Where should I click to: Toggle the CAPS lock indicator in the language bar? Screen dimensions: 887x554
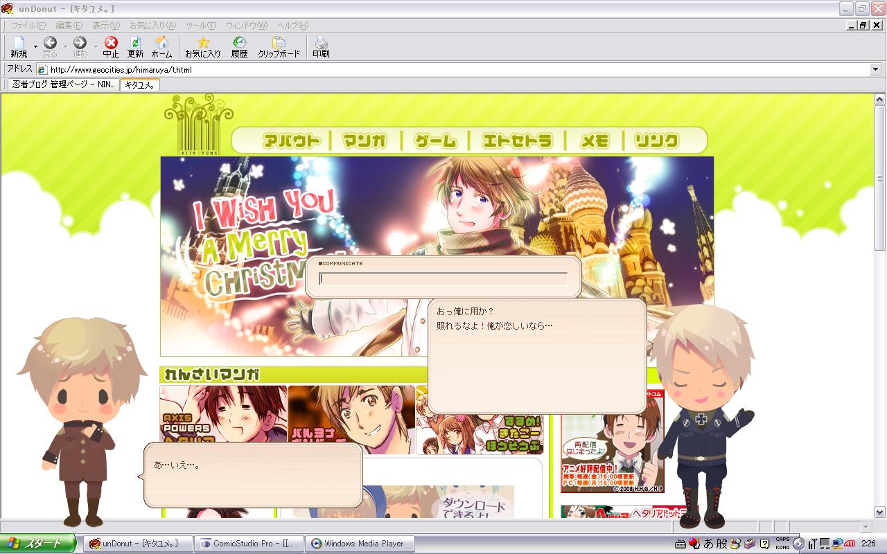[782, 539]
